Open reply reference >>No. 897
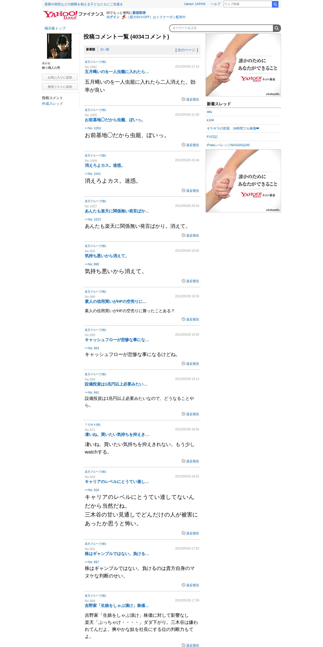The image size is (323, 647). (x=92, y=562)
